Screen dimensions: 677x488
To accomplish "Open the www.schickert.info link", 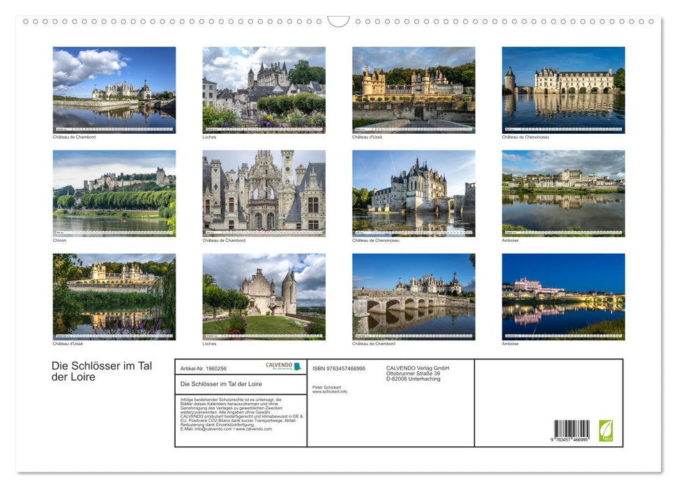I will (x=330, y=391).
